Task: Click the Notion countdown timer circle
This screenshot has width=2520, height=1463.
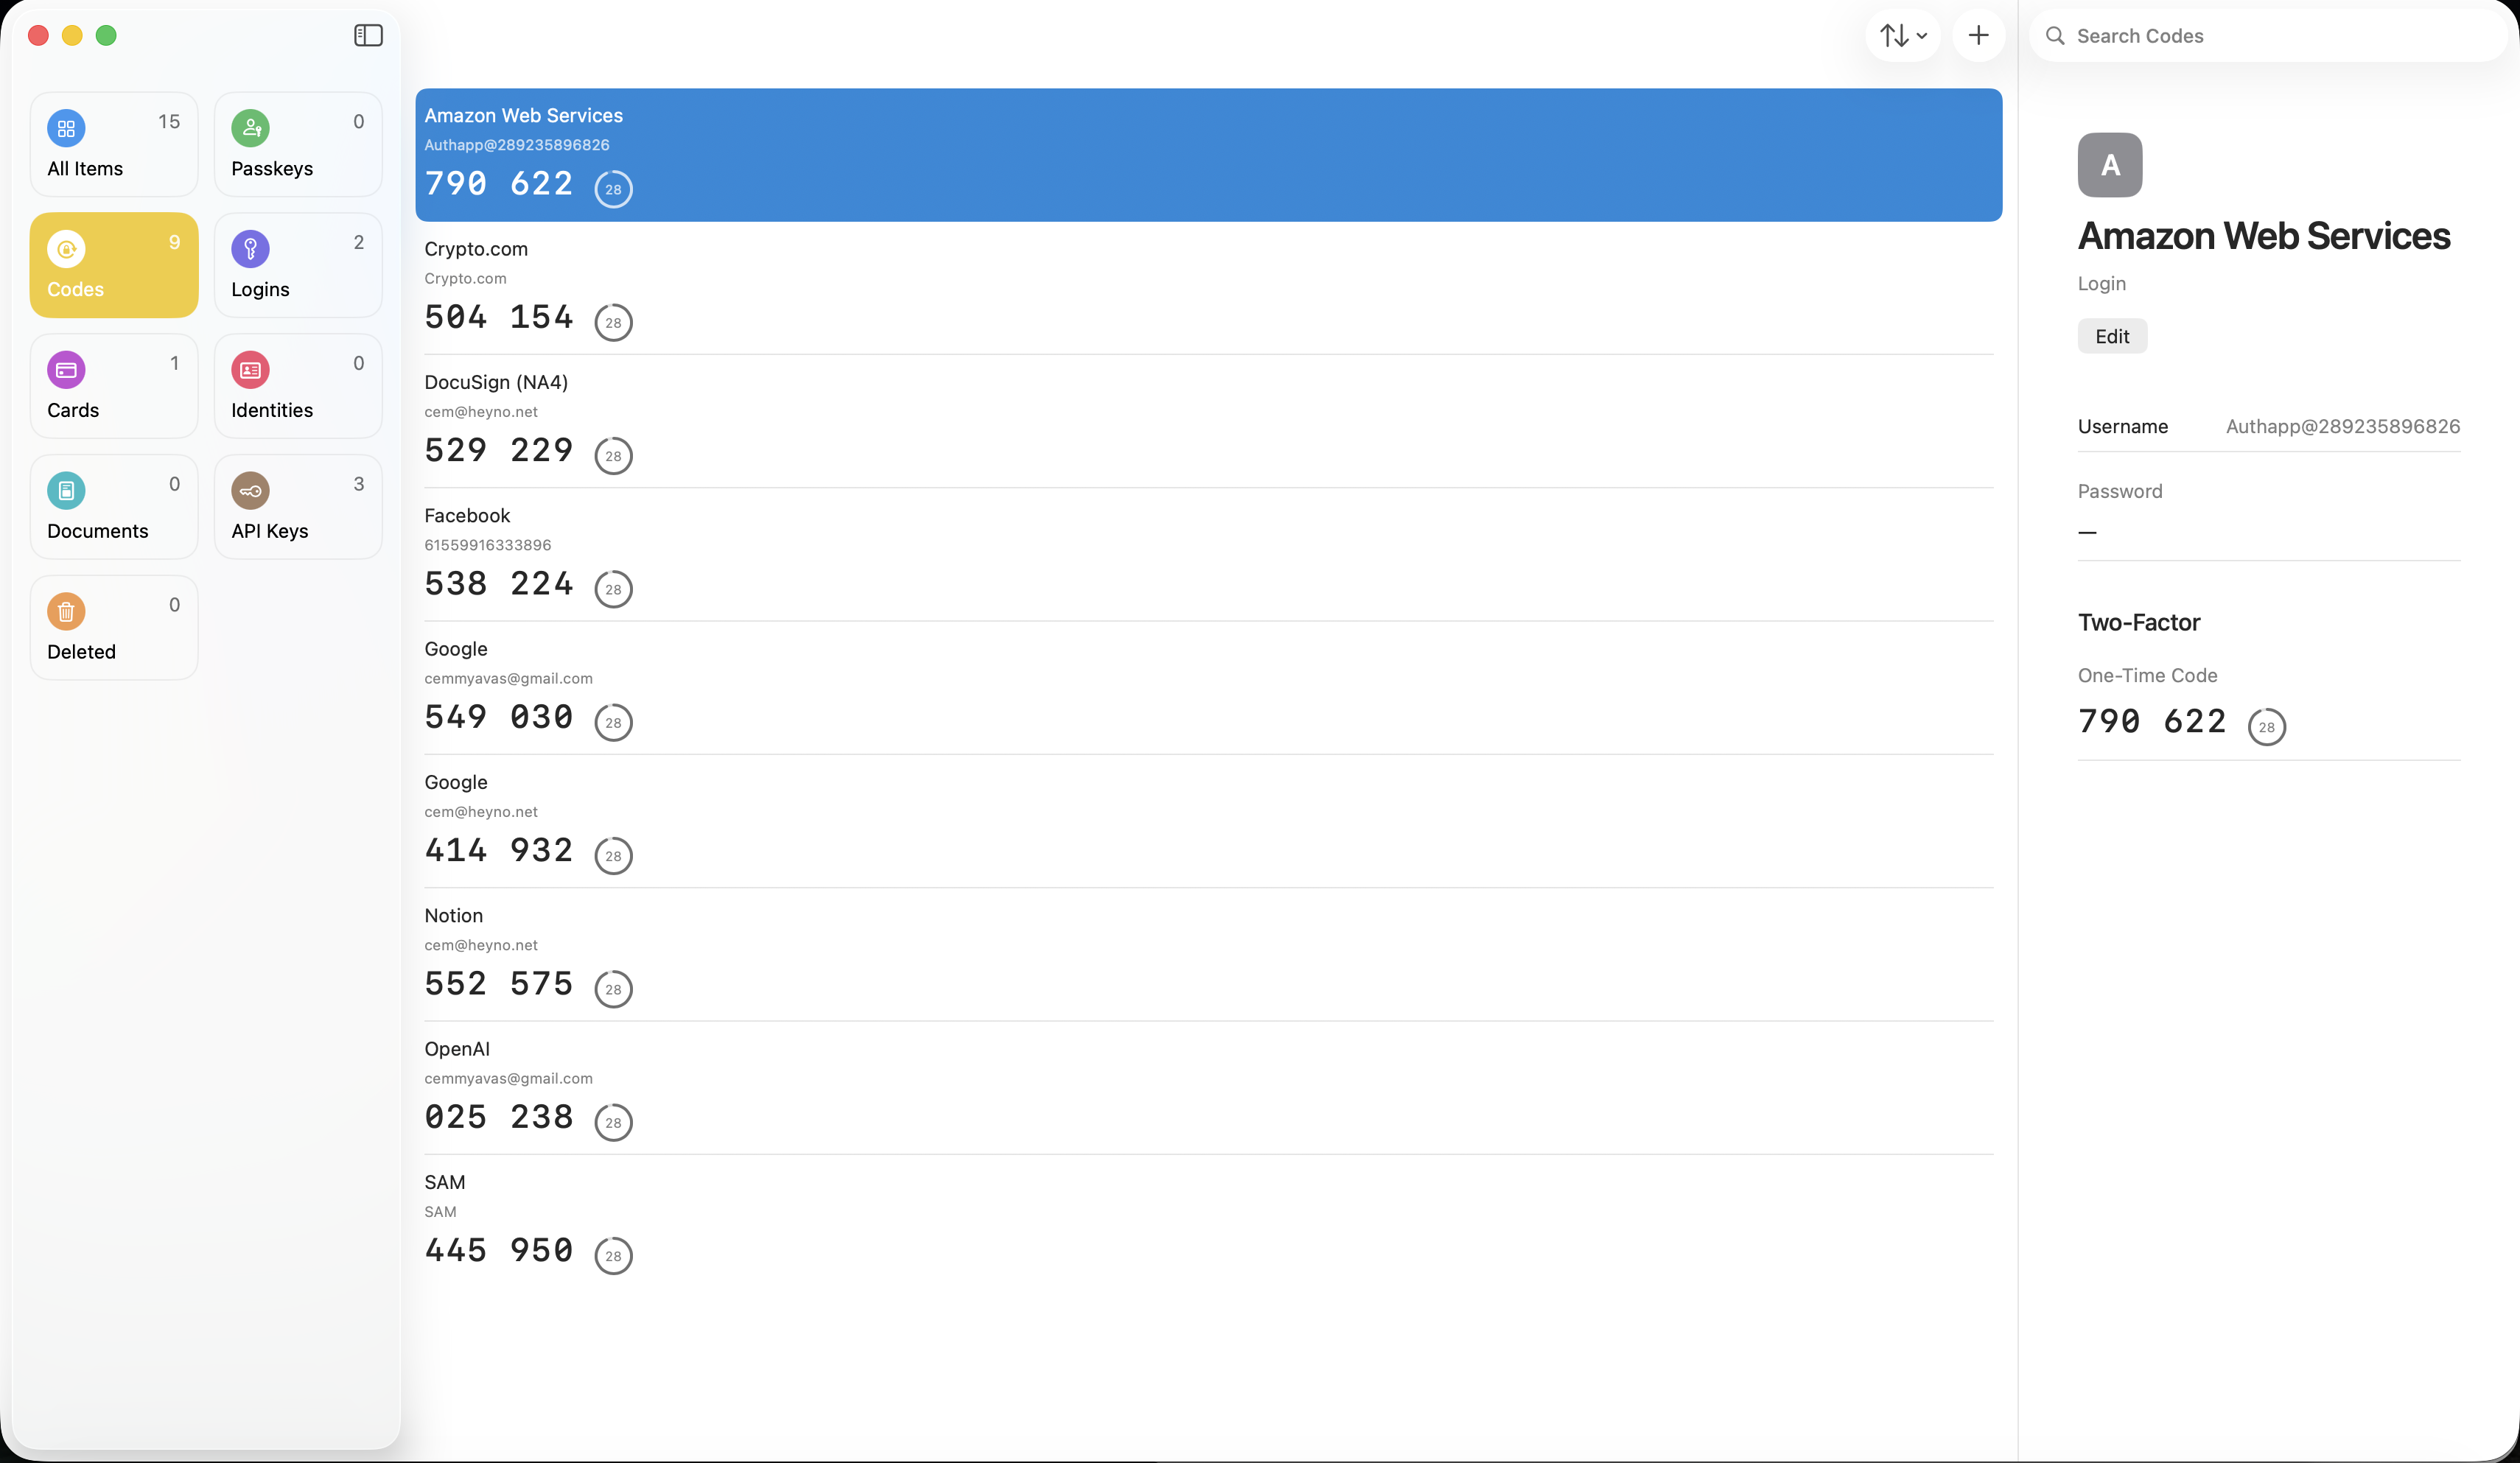Action: (613, 989)
